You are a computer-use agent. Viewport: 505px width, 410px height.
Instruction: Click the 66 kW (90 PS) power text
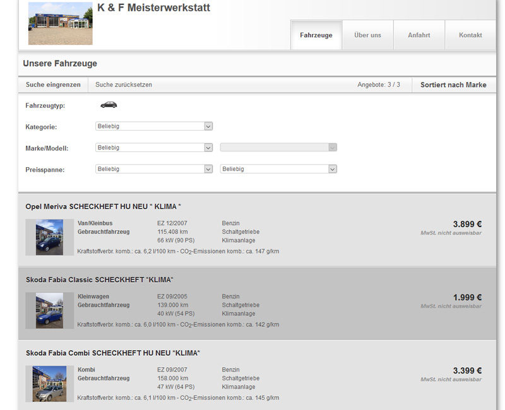176,240
